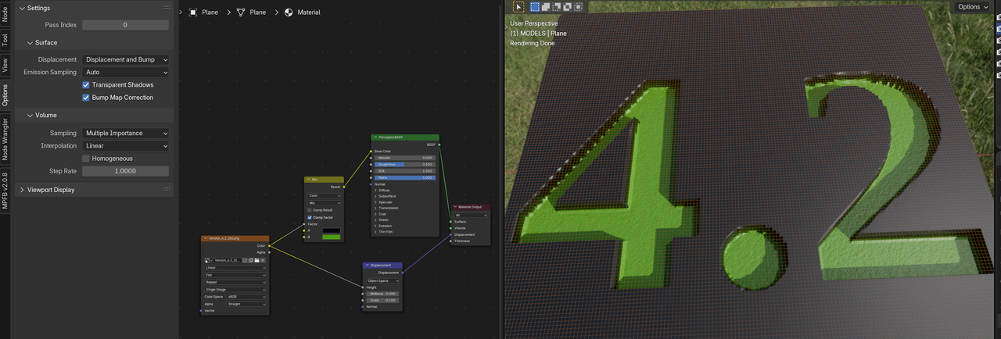Screen dimensions: 1001x339
Task: Enable Transparent Shadows checkbox
Action: tap(86, 85)
